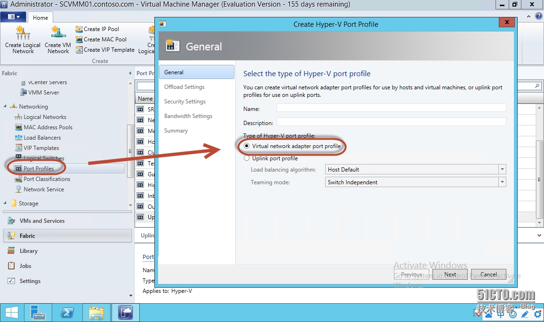Select the VIP Templates icon
This screenshot has height=322, width=544.
[18, 148]
